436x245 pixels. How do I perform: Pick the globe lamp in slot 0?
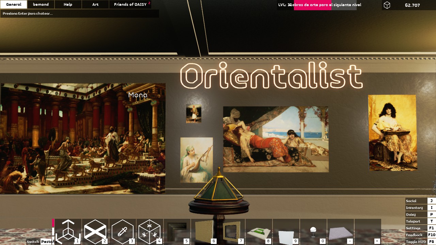313,231
